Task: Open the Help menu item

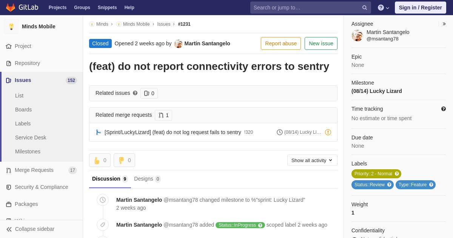Action: tap(129, 8)
